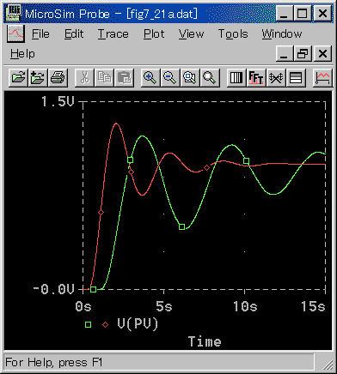The image size is (337, 374).
Task: Click the 15s x-axis label
Action: pos(313,306)
